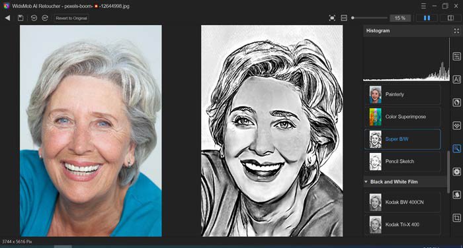Rotate image counterclockwise 90 degrees

(x=34, y=18)
